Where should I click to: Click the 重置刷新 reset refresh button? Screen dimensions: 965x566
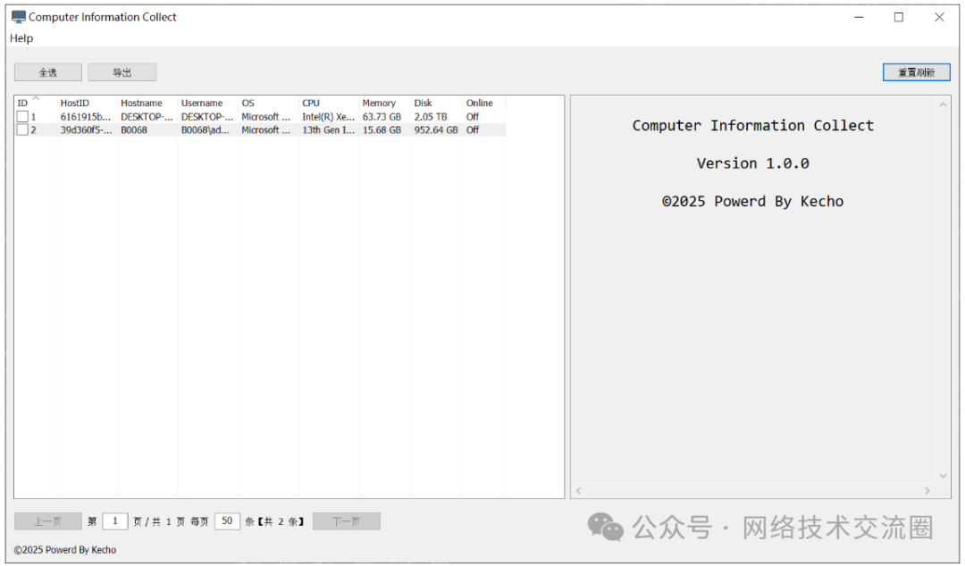[916, 72]
